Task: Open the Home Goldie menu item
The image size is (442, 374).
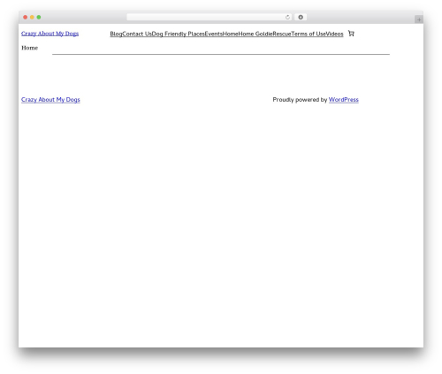Action: coord(255,34)
